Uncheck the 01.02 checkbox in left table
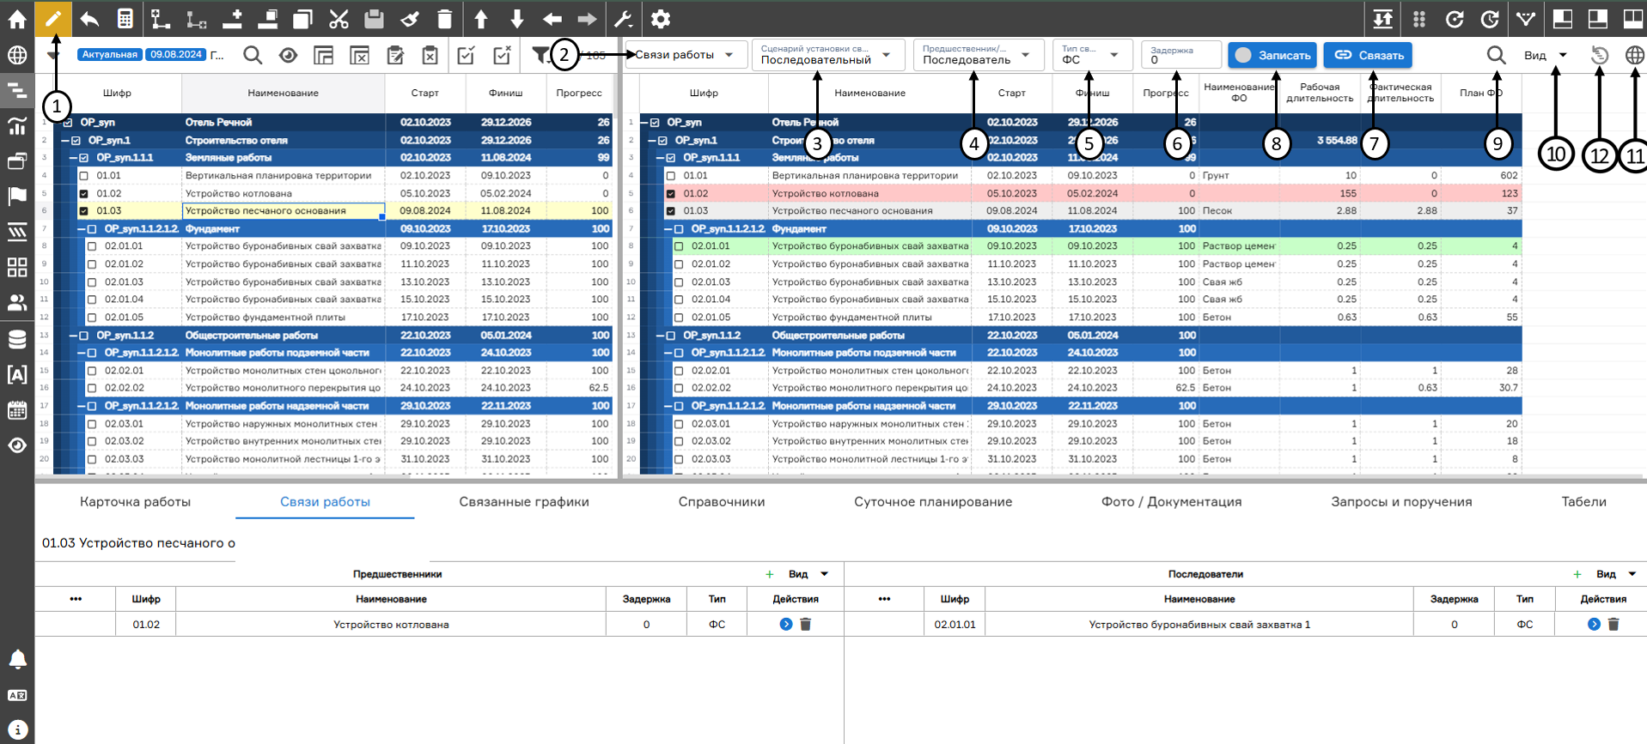The image size is (1647, 744). pos(83,194)
